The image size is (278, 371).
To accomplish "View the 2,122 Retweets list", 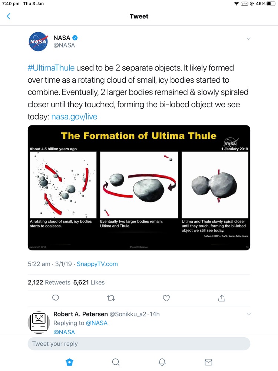I will 49,282.
